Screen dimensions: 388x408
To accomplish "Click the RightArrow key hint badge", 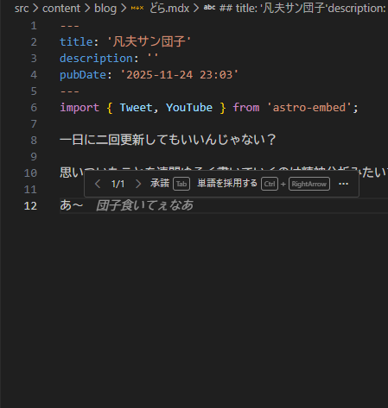I will [309, 184].
